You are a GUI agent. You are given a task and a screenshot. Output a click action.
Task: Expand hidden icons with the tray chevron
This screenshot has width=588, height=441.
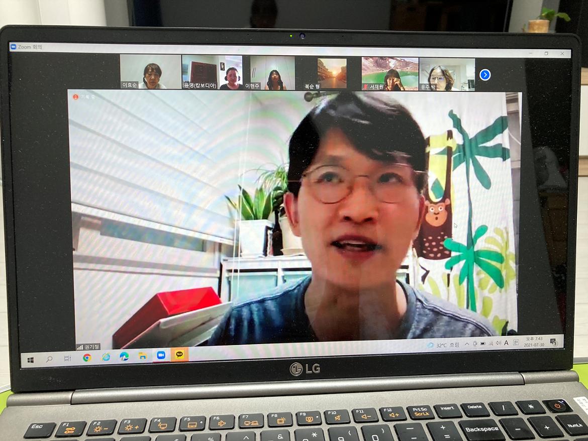coord(467,344)
